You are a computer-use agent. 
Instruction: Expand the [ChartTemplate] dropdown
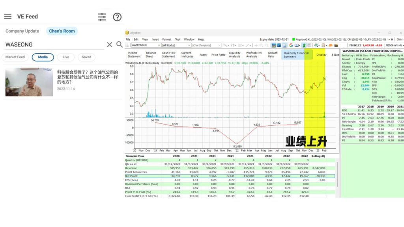click(x=219, y=45)
